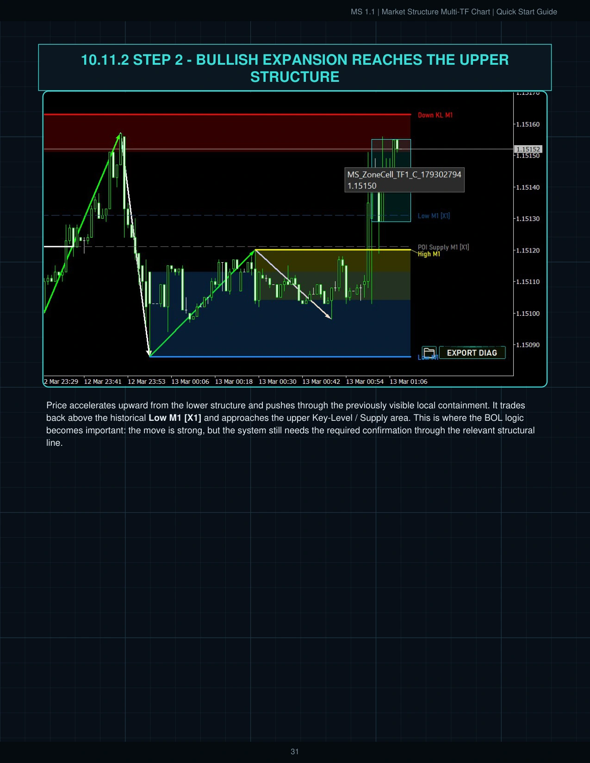Click the page header 'Quick Start Guide' text
Viewport: 590px width, 763px height.
coord(527,12)
